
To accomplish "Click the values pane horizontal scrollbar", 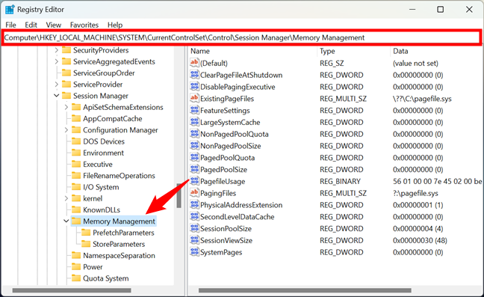I will (305, 290).
